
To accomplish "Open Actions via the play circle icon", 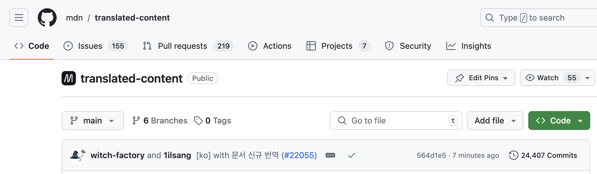I will coord(252,46).
